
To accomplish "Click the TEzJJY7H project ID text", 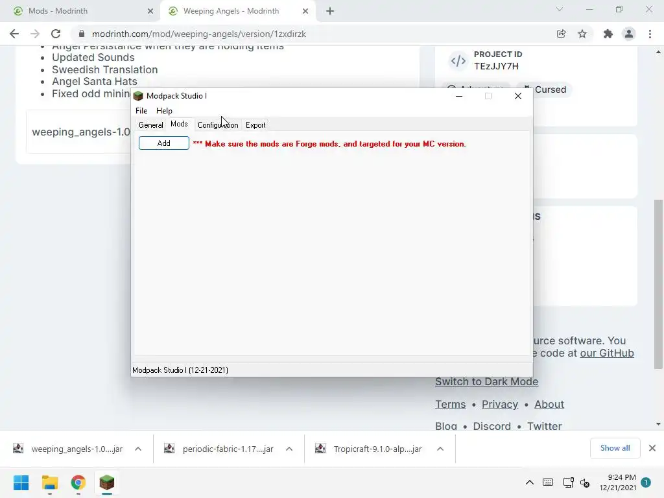I will click(x=496, y=66).
